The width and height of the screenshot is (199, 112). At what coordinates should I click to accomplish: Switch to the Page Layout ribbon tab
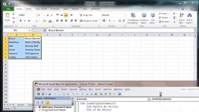coord(41,9)
